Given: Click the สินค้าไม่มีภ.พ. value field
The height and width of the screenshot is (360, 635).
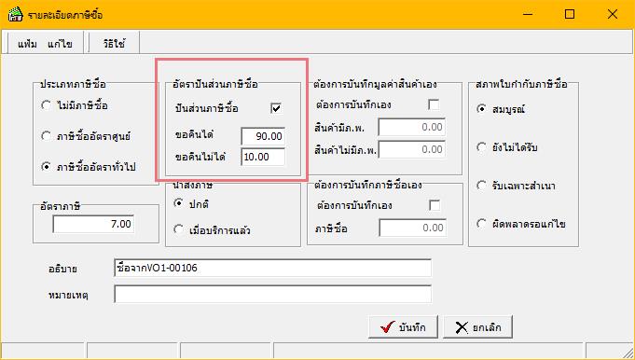Looking at the screenshot, I should pyautogui.click(x=412, y=149).
